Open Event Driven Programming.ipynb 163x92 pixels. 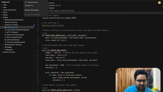click(18, 30)
